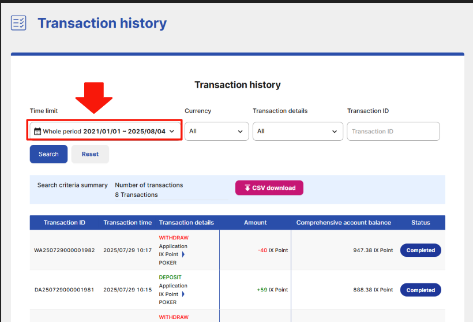473x322 pixels.
Task: Click the transaction history checklist icon
Action: click(18, 23)
